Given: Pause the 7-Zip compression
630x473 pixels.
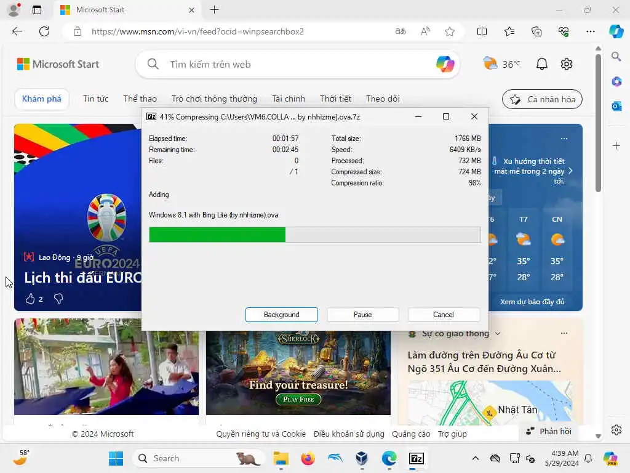Looking at the screenshot, I should coord(363,315).
